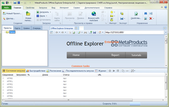This screenshot has width=169, height=107.
Task: Click the browser forward arrow
Action: tap(63, 32)
